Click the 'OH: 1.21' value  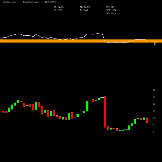pyautogui.click(x=111, y=10)
